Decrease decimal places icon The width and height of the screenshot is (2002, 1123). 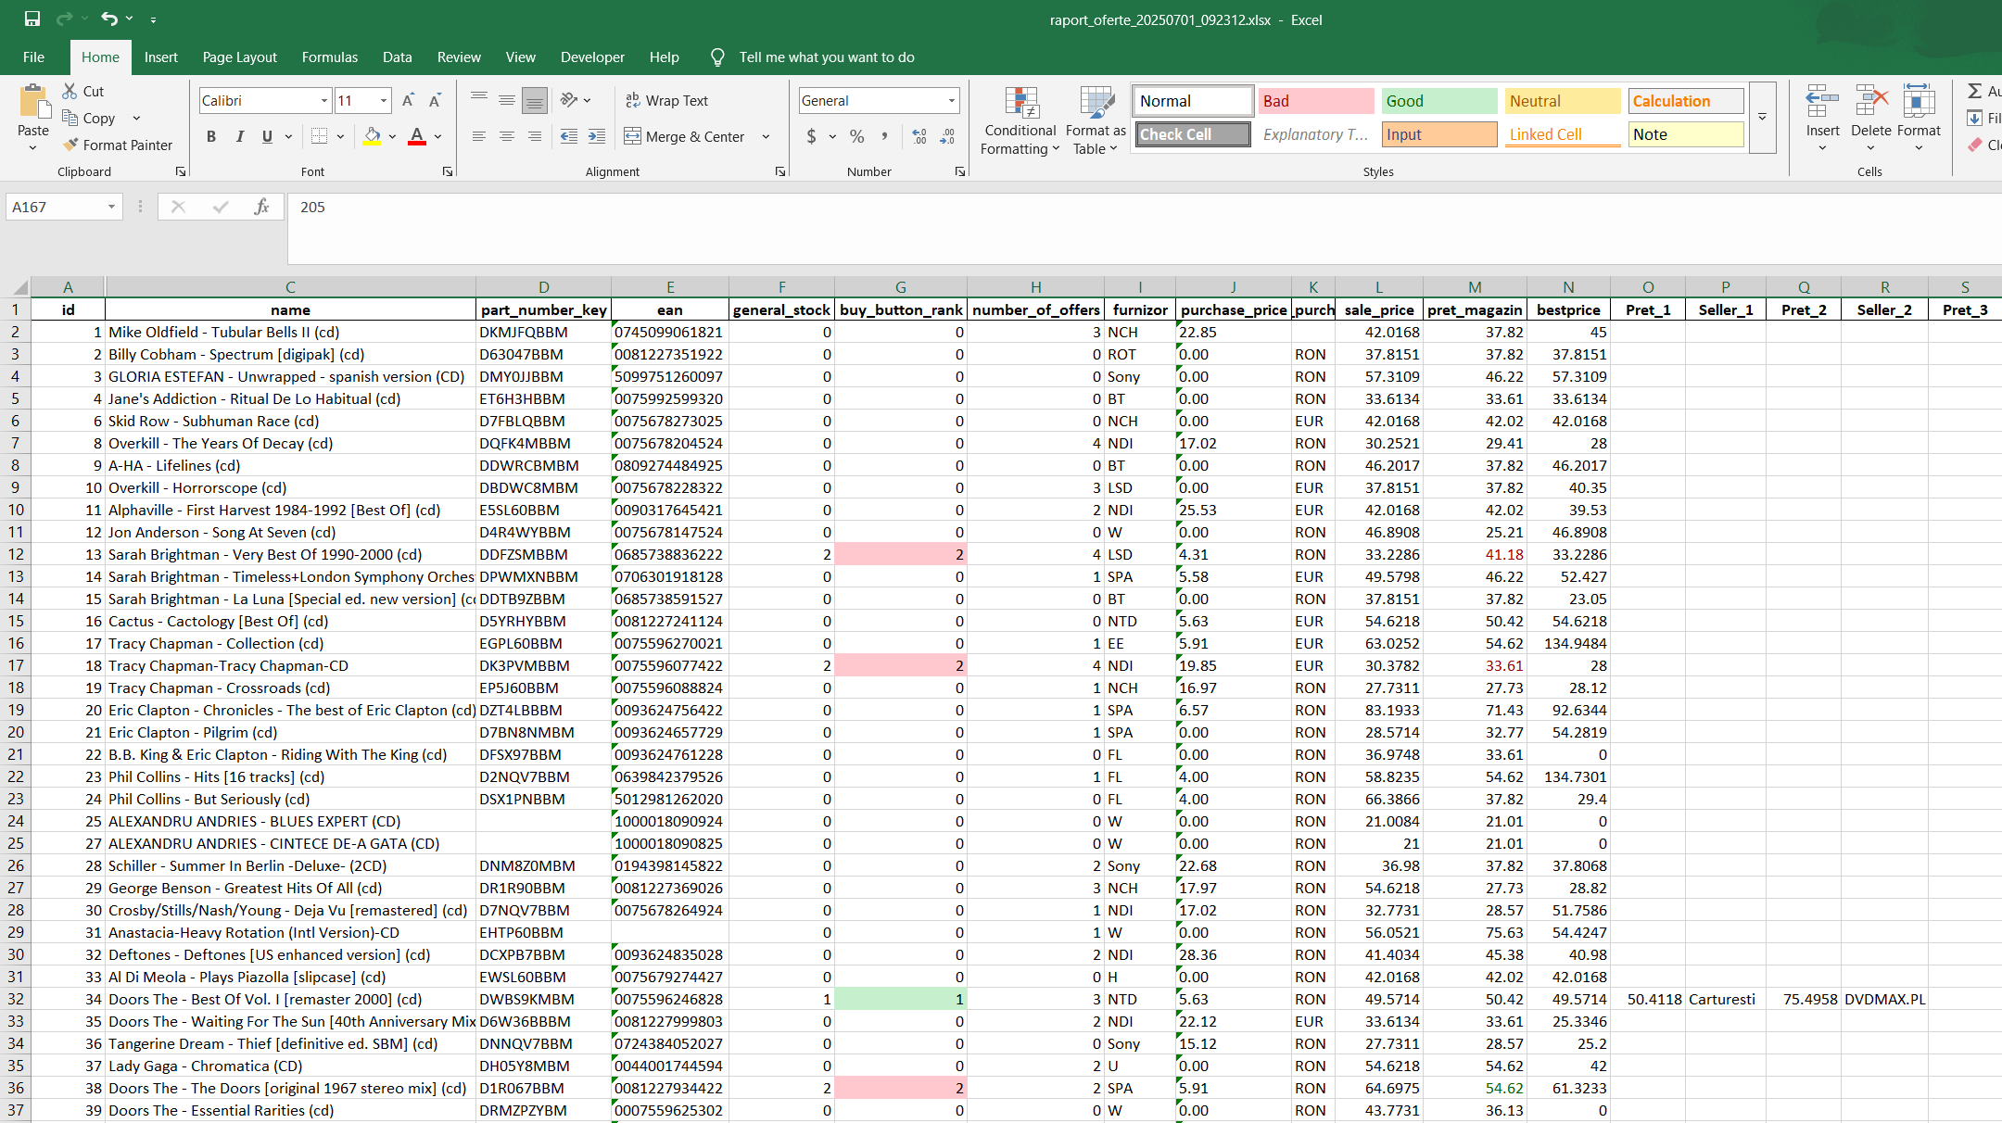(x=947, y=136)
